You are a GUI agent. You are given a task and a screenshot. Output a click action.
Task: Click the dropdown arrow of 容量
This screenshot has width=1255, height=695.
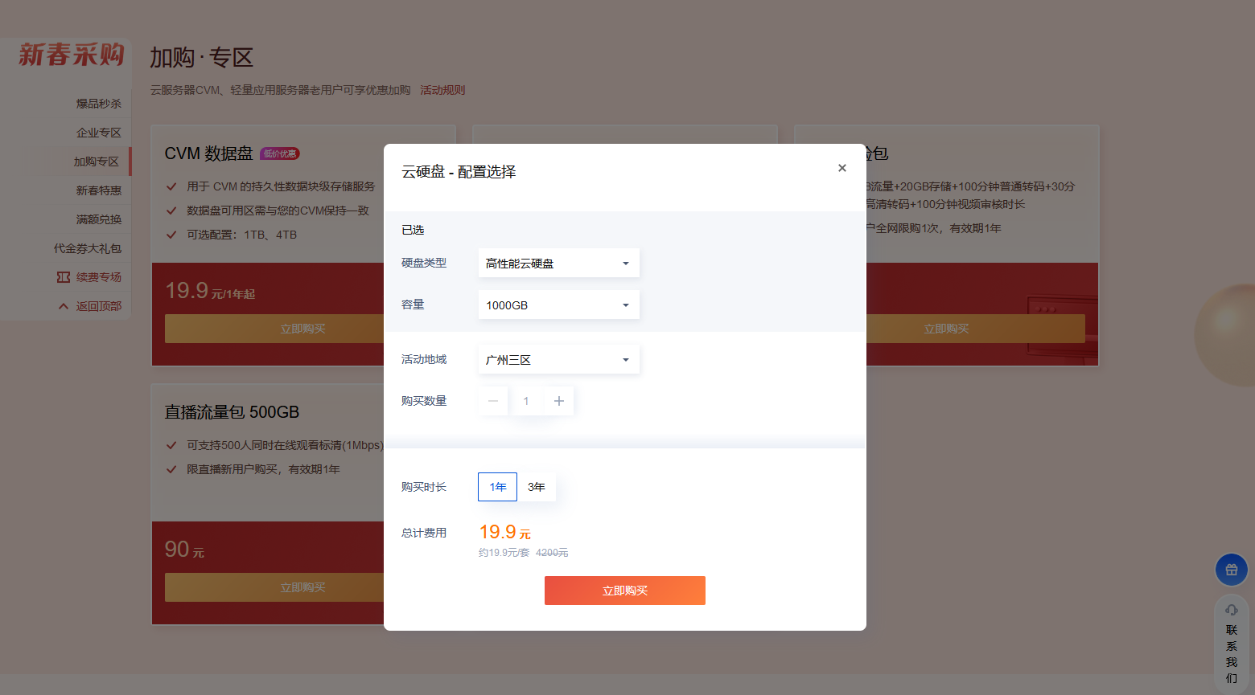626,305
